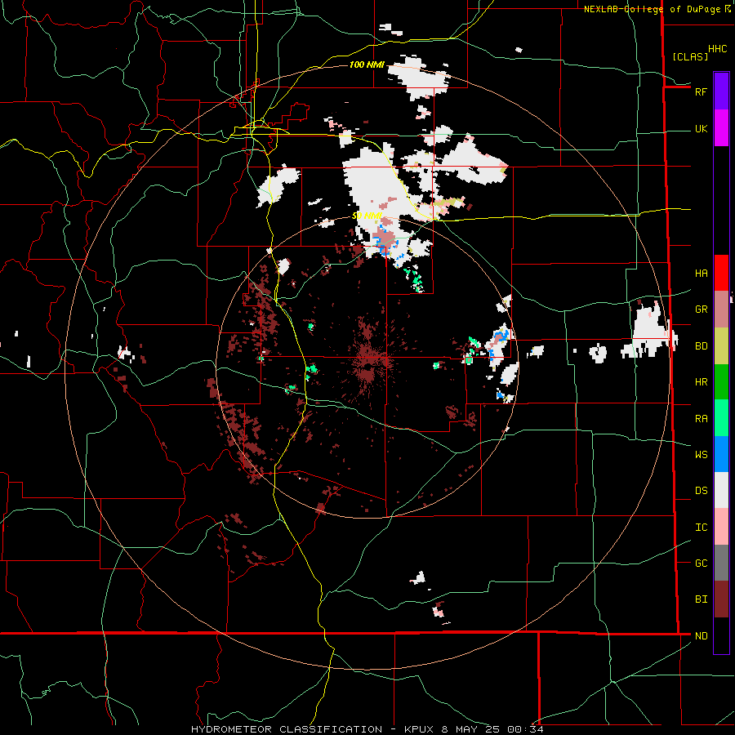Click the magenta UK legend color block
This screenshot has width=735, height=735.
pos(721,127)
